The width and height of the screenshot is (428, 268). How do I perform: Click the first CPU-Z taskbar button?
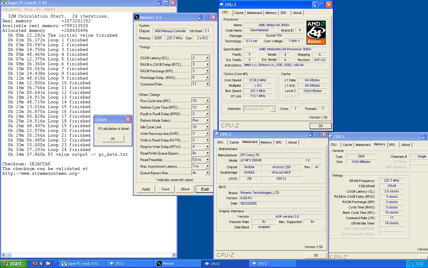130,264
